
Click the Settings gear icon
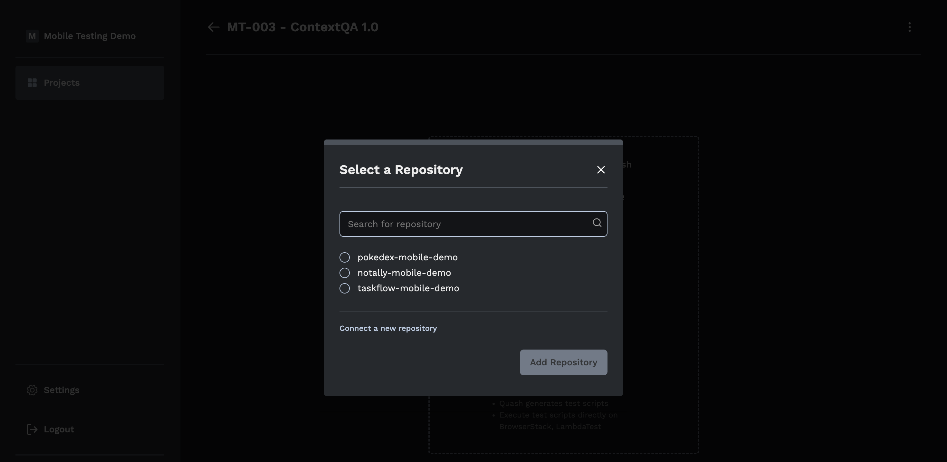pyautogui.click(x=32, y=390)
